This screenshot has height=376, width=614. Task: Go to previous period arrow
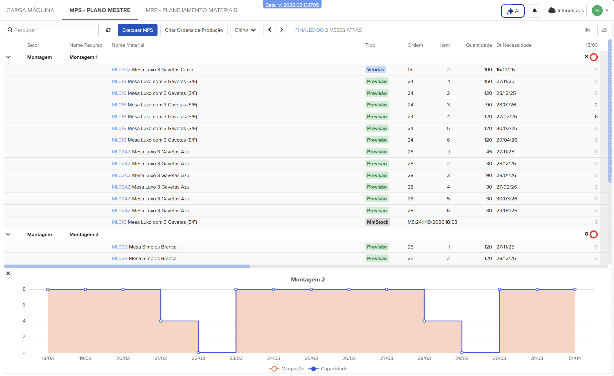[270, 30]
